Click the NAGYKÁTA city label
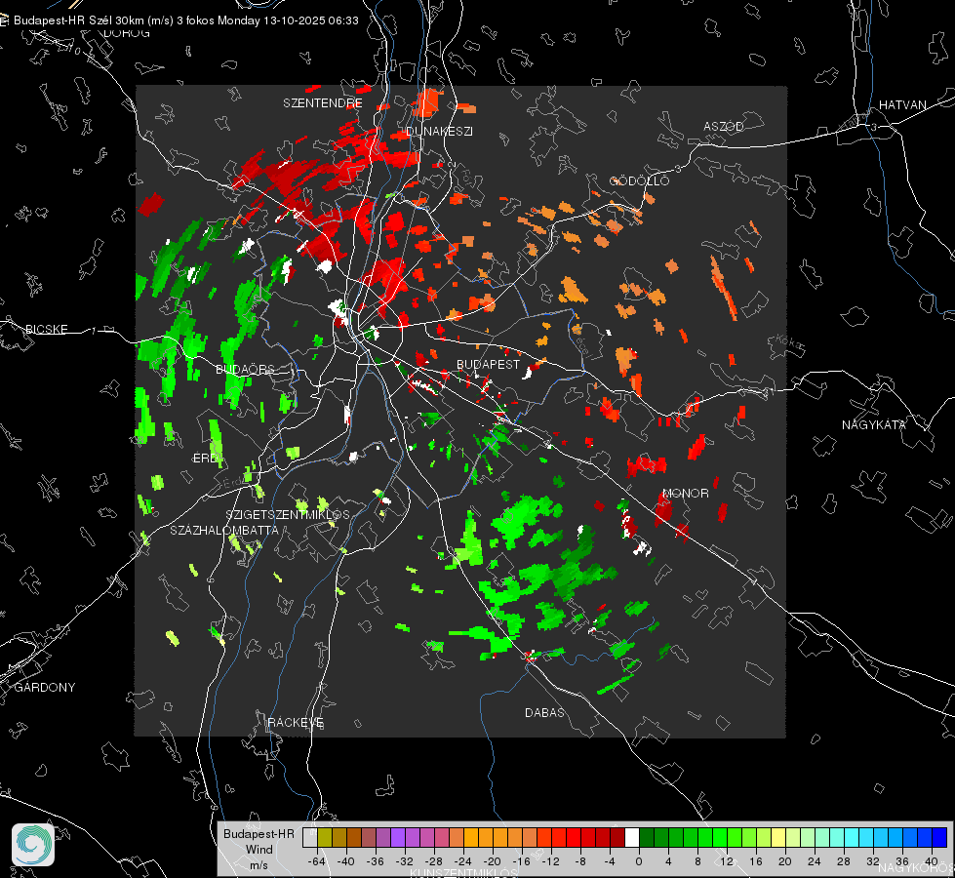This screenshot has width=955, height=878. click(874, 425)
